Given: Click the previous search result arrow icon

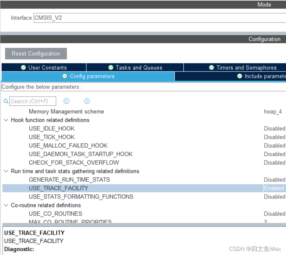Looking at the screenshot, I should pyautogui.click(x=66, y=101).
